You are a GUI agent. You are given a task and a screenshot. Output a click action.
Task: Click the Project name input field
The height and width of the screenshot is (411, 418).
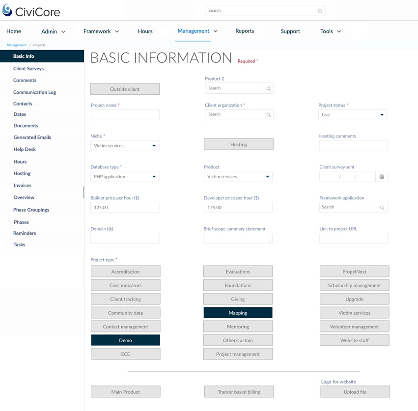(125, 115)
